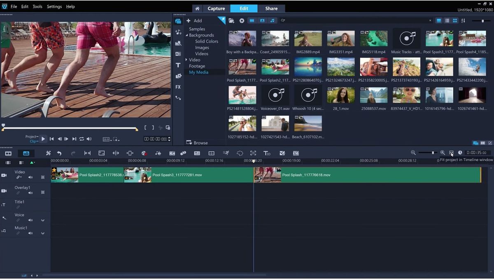Switch to Storyboard View
Viewport: 494px width, 279px height.
point(8,153)
